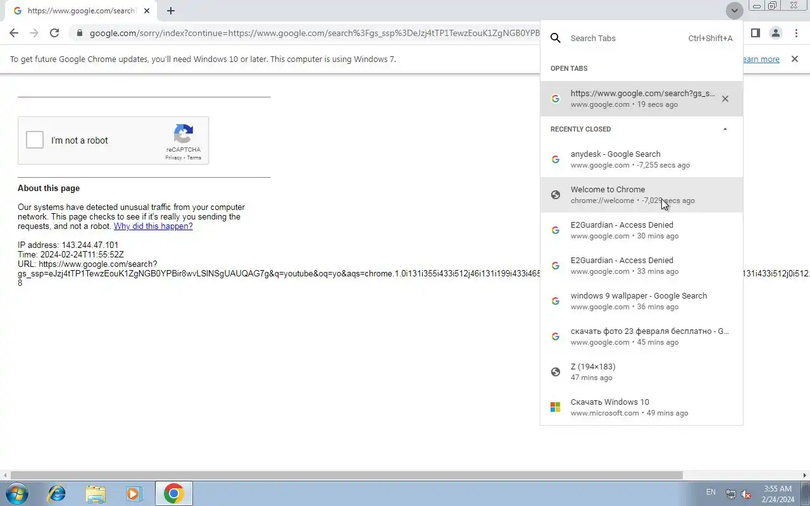Open reCAPTCHA Terms link
810x506 pixels.
(x=194, y=157)
